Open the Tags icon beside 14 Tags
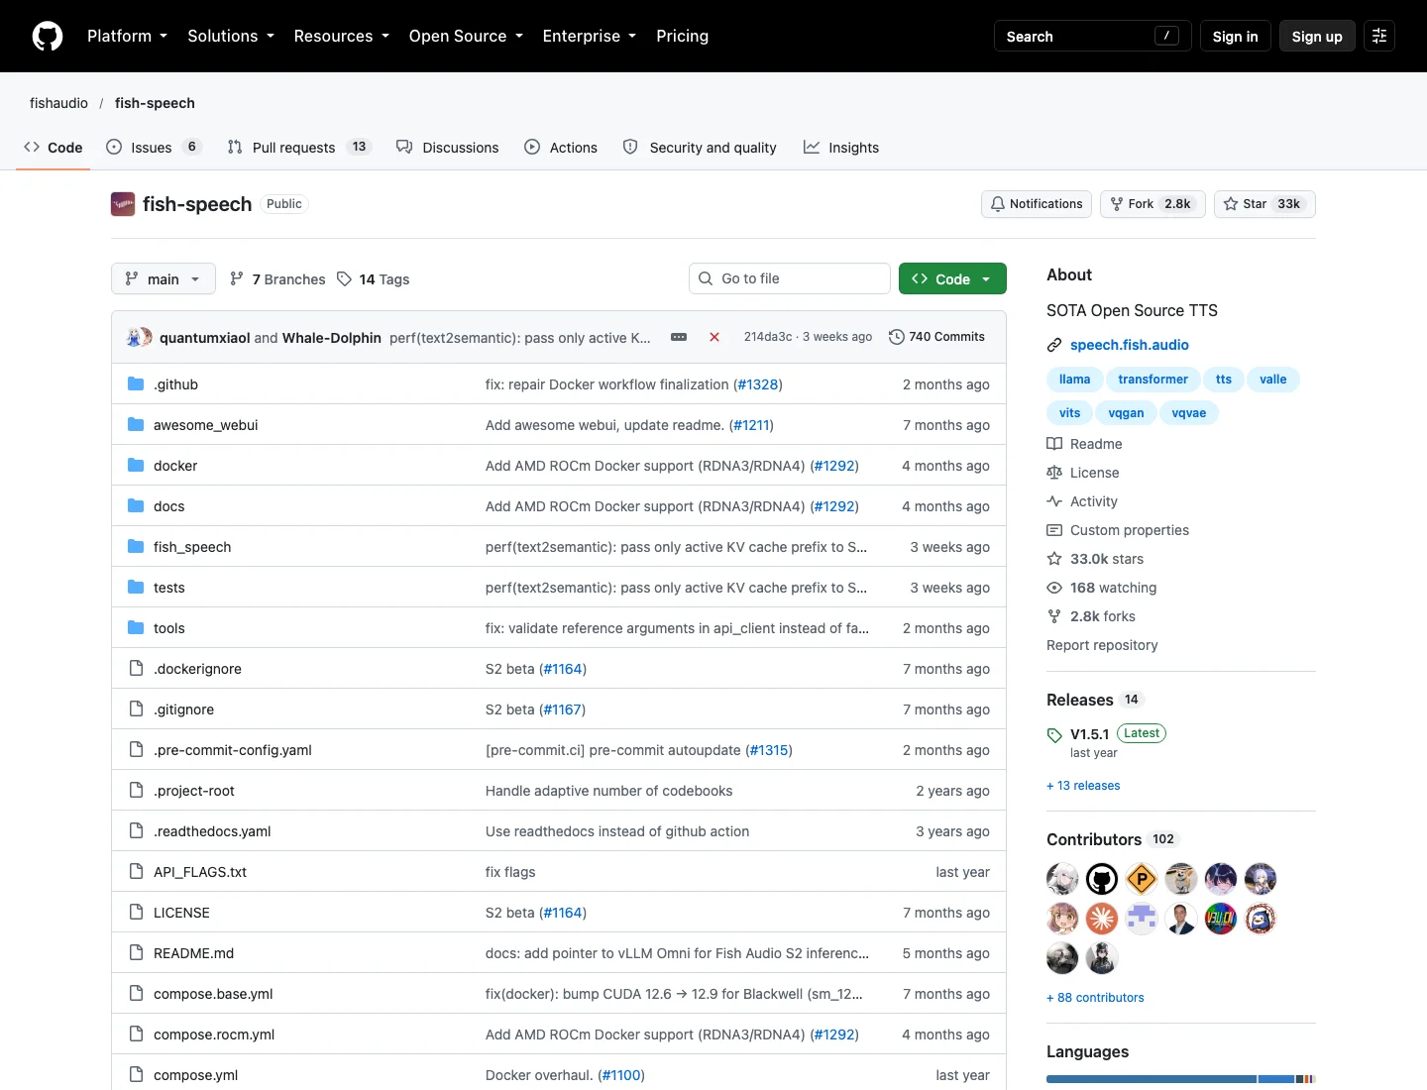This screenshot has width=1427, height=1090. point(344,279)
